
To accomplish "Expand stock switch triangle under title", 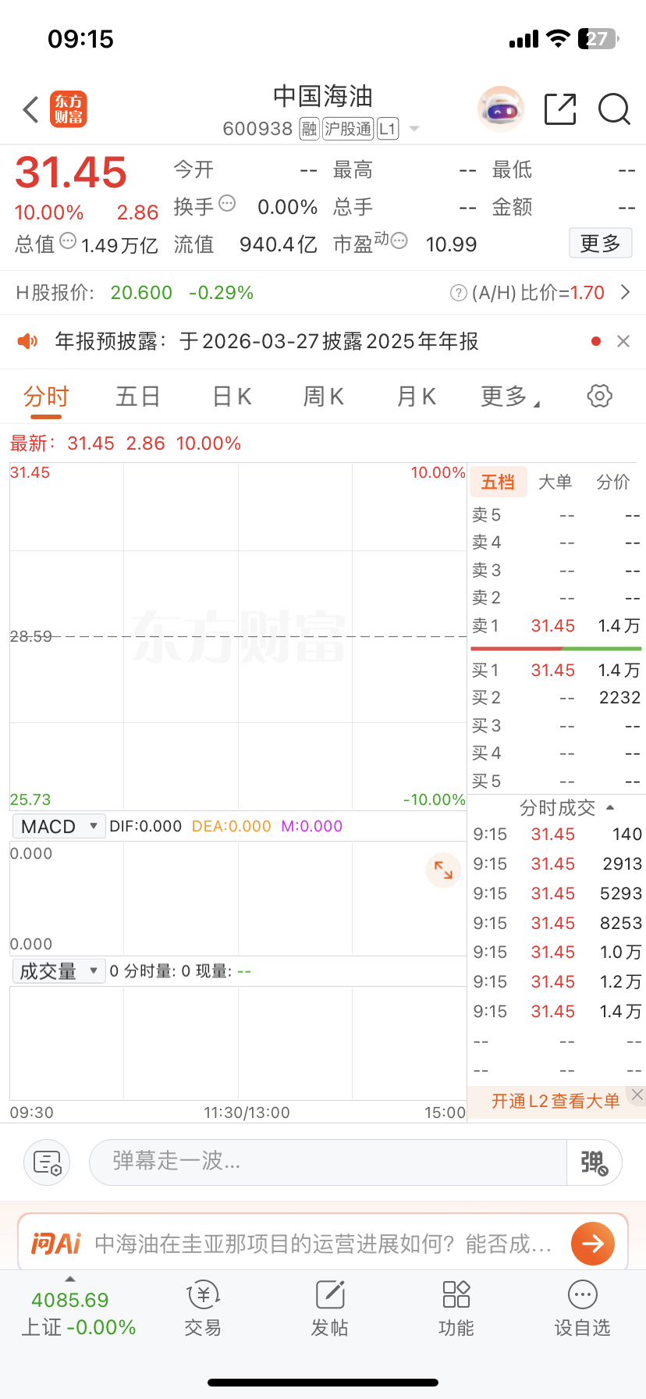I will (x=414, y=129).
